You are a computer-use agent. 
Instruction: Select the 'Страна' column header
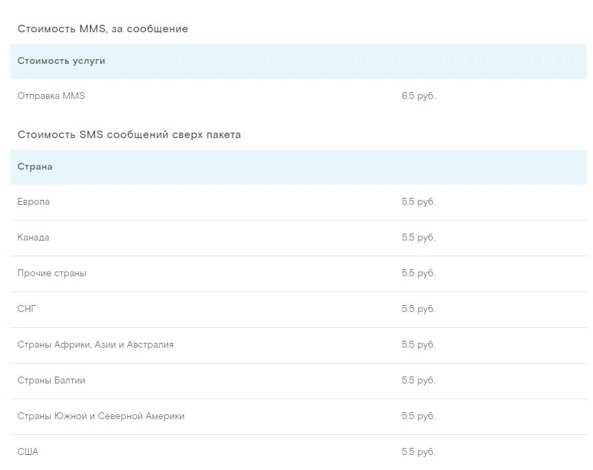pos(35,167)
